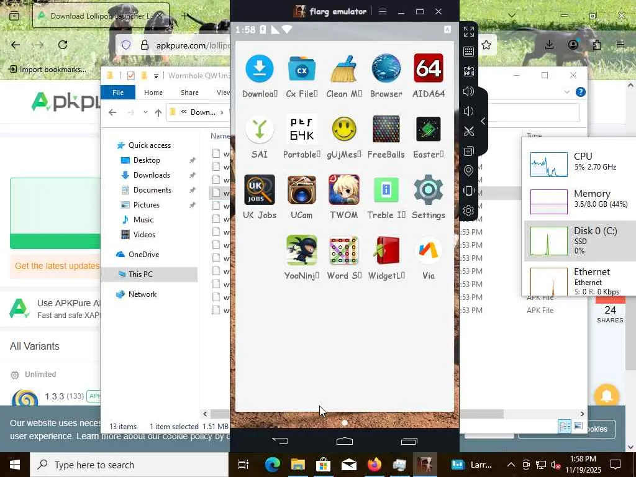Open Firefox downloads arrow icon

pos(549,45)
